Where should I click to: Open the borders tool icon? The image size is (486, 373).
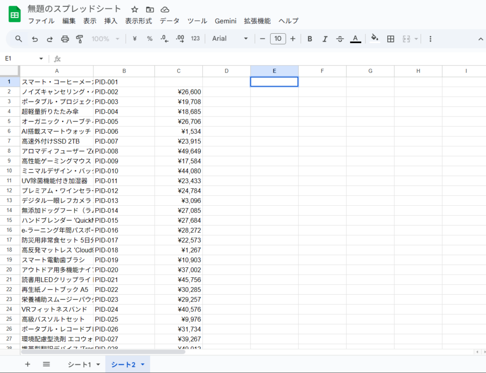pos(391,39)
